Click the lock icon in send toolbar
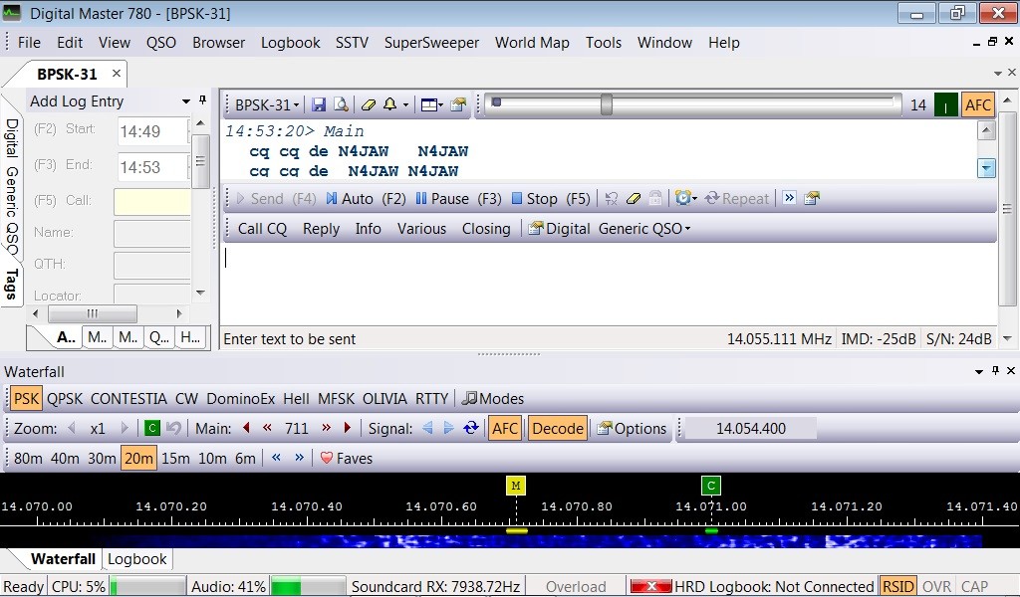1020x597 pixels. click(655, 199)
